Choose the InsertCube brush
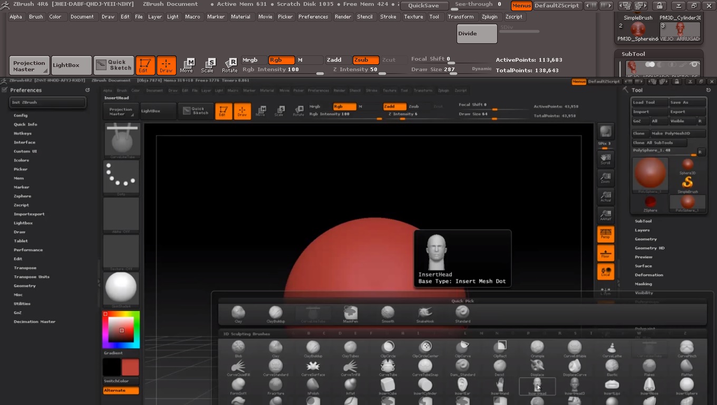This screenshot has height=405, width=717. point(387,387)
